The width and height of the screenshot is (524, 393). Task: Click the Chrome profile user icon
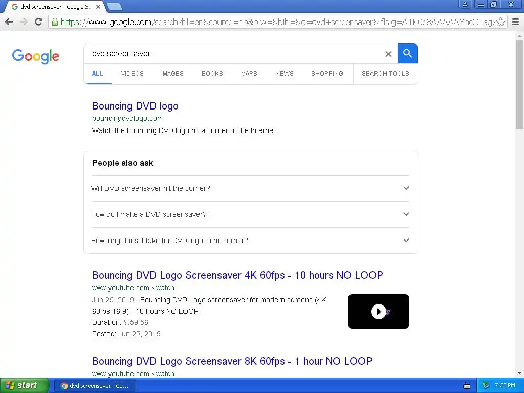(465, 4)
